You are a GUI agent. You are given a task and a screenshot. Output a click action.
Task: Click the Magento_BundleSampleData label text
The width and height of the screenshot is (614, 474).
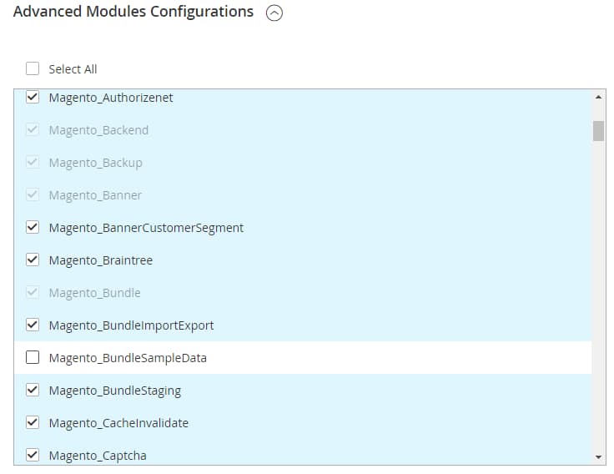128,358
